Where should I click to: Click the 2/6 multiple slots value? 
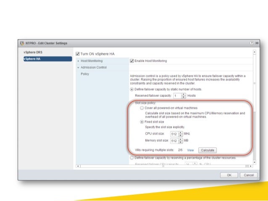click(180, 150)
